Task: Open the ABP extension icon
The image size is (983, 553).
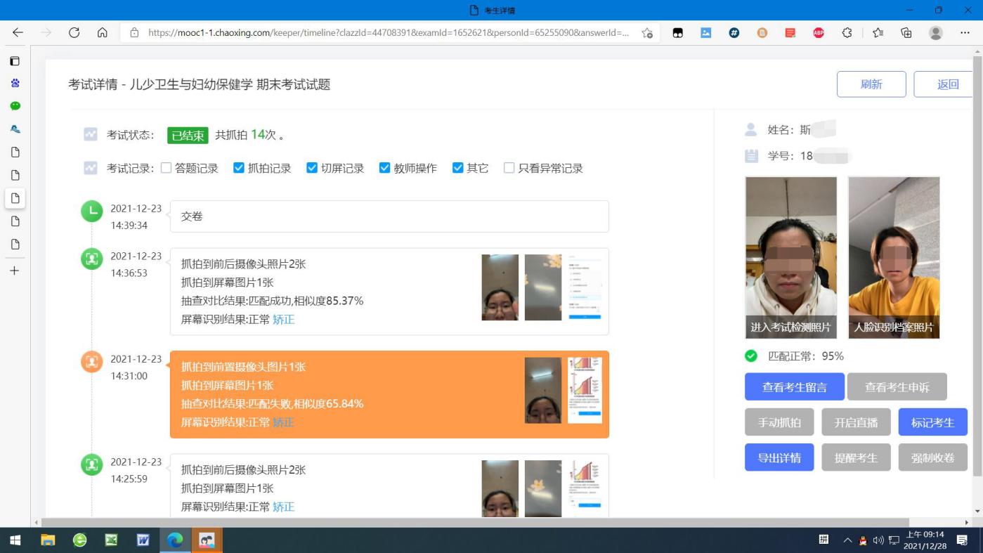Action: click(x=818, y=32)
